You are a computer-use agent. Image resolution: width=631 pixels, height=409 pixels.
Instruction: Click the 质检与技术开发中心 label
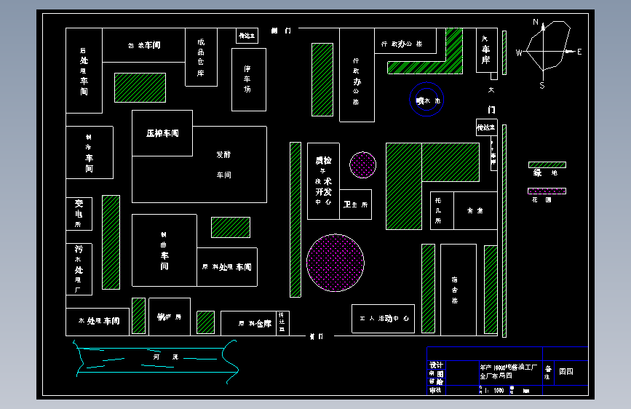coord(323,180)
